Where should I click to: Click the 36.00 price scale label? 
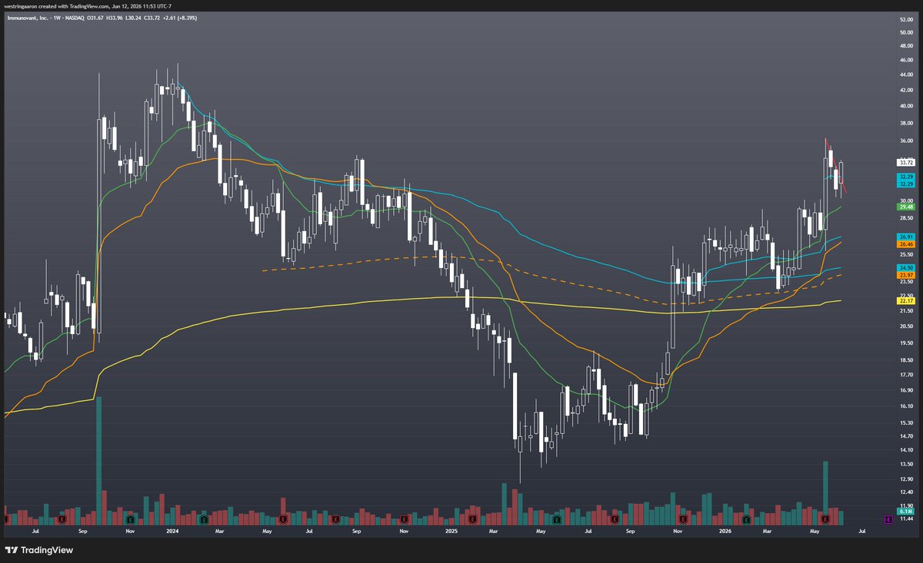point(905,141)
